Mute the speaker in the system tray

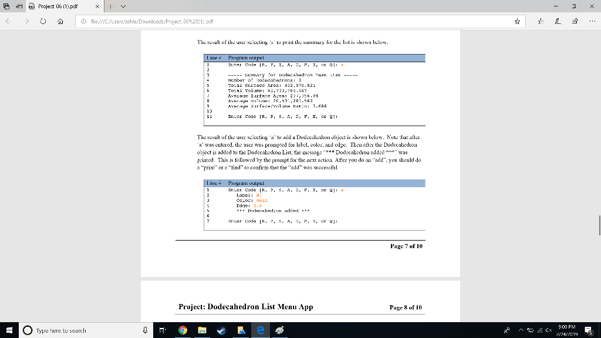coord(549,330)
